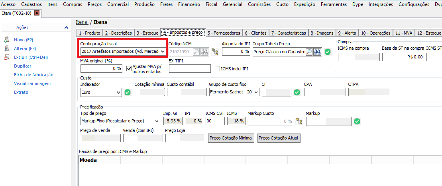This screenshot has width=442, height=186.
Task: Click the CPA field
Action: pyautogui.click(x=325, y=92)
